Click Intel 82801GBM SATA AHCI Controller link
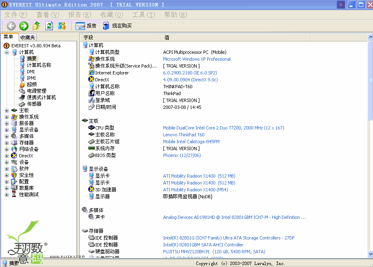This screenshot has width=373, height=267. coord(203,245)
